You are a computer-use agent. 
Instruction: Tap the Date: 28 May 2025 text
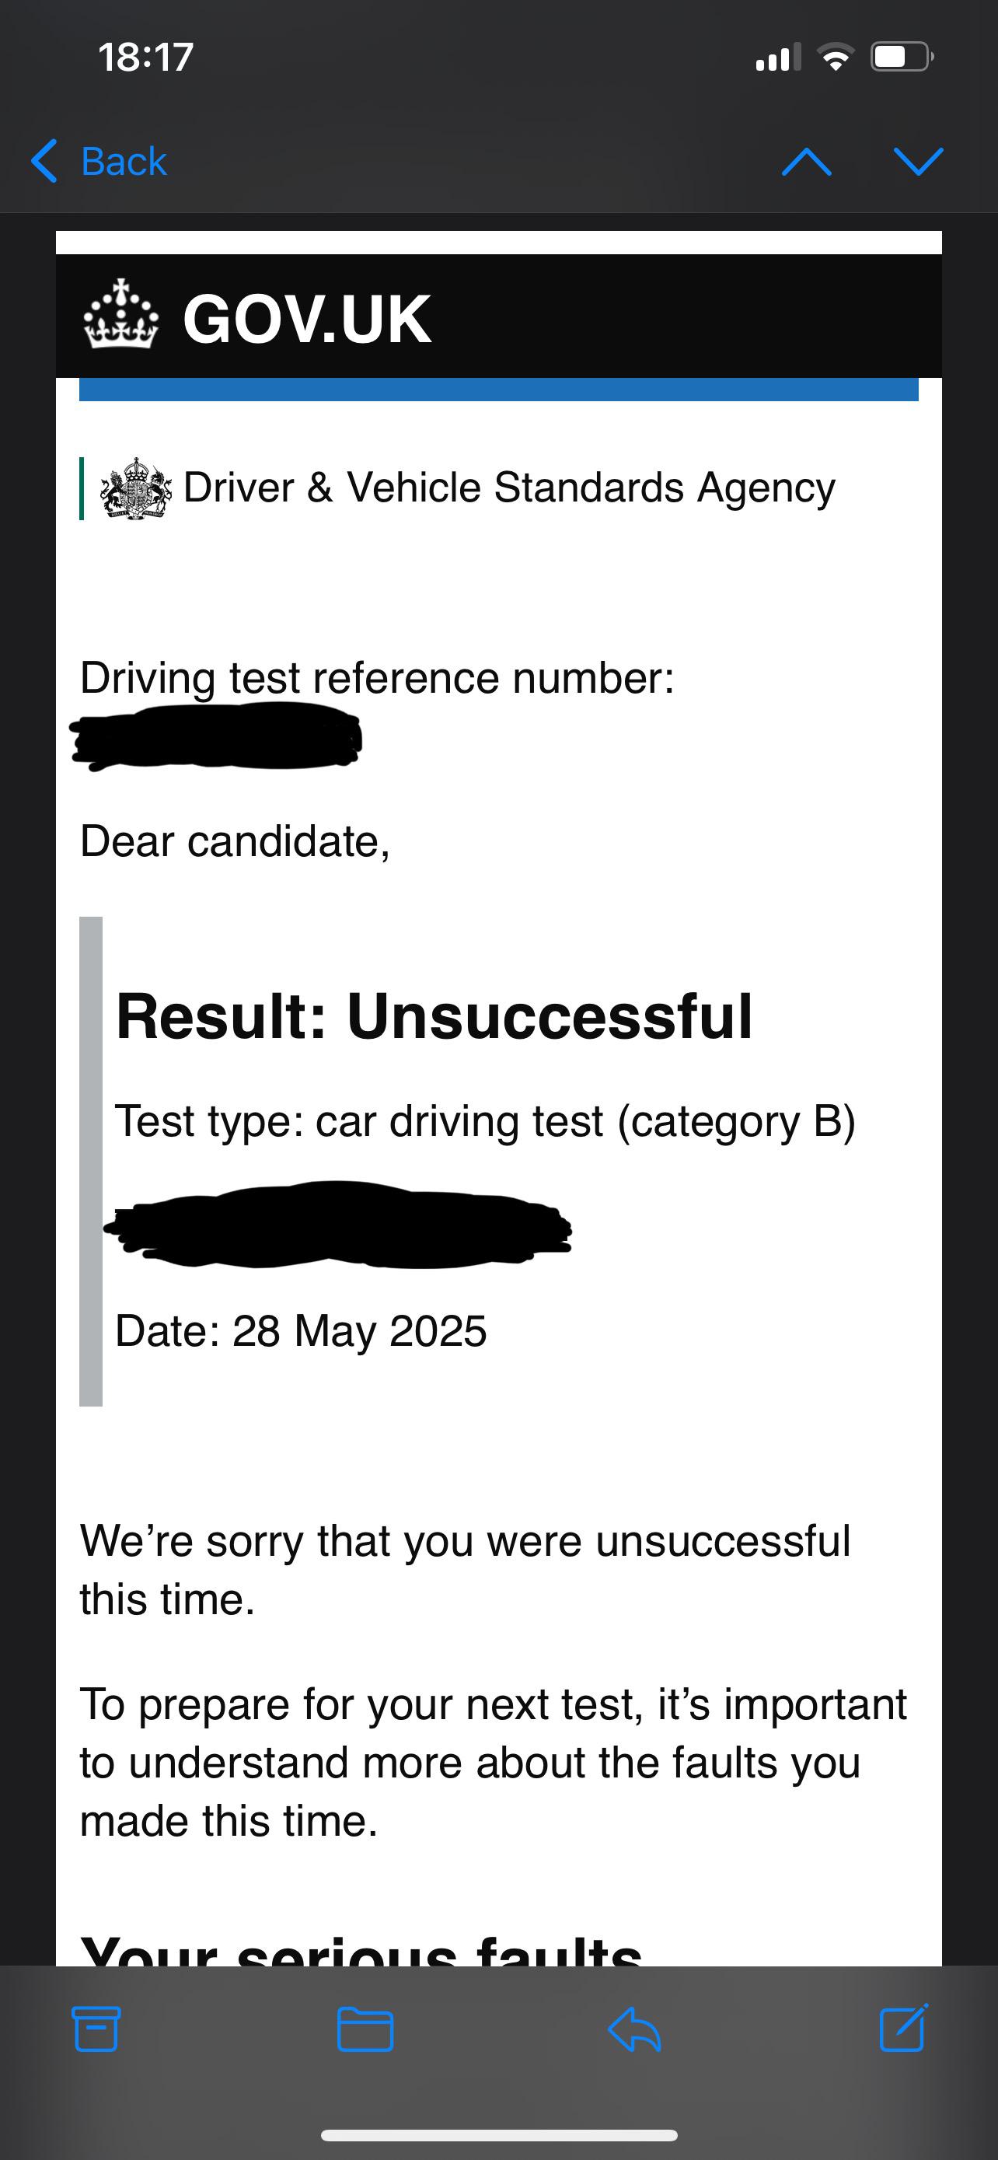click(301, 1330)
